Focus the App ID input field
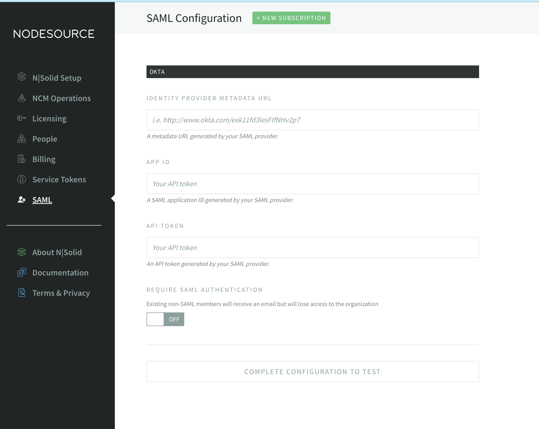Viewport: 539px width, 429px height. point(313,184)
